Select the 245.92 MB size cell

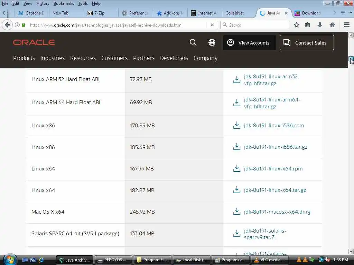[174, 212]
